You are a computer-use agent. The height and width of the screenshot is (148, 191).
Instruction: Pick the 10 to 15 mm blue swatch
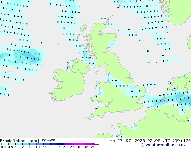(x=40, y=144)
